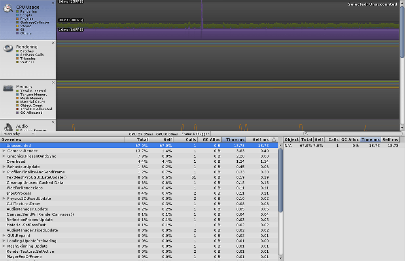The image size is (405, 261).
Task: Remove the Memory profiler module
Action: tap(53, 83)
